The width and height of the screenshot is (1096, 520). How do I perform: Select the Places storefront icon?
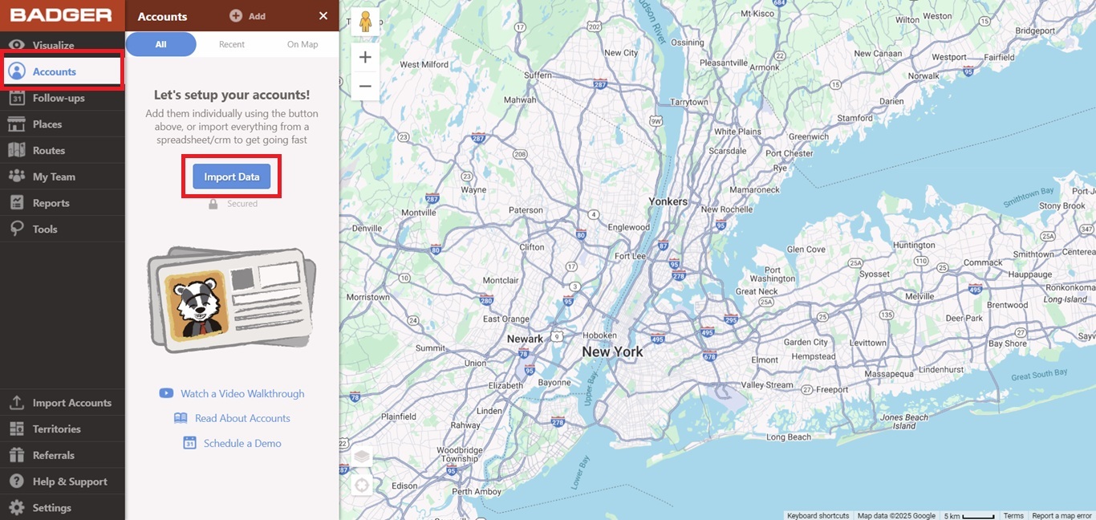point(17,124)
